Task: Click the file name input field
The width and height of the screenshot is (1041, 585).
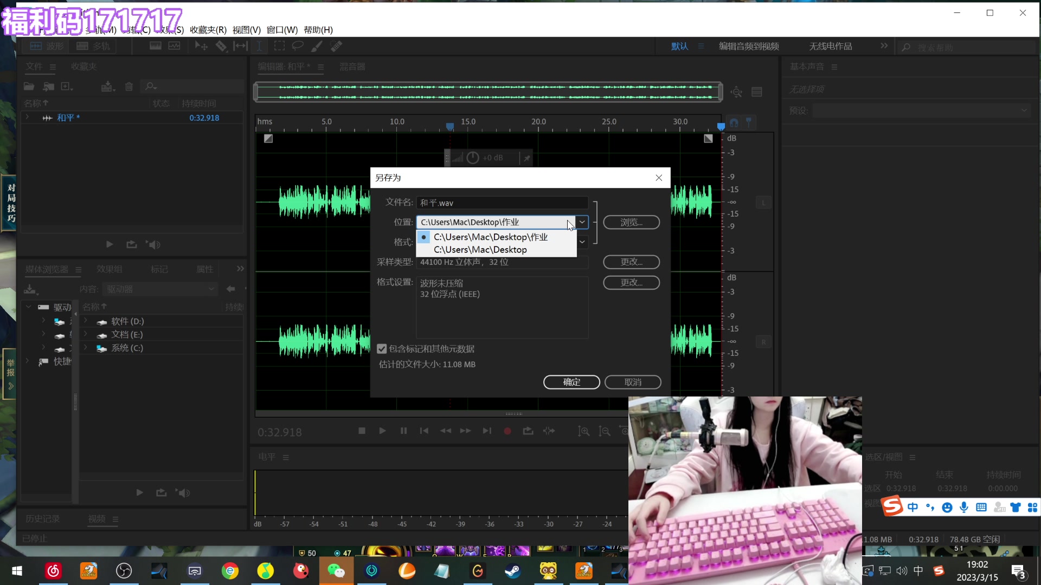Action: pyautogui.click(x=502, y=203)
